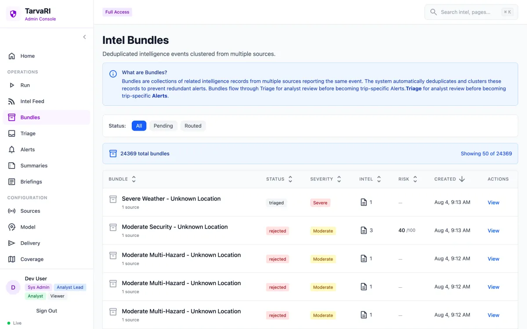Open Home from the sidebar
Viewport: 527px width, 329px height.
coord(47,56)
